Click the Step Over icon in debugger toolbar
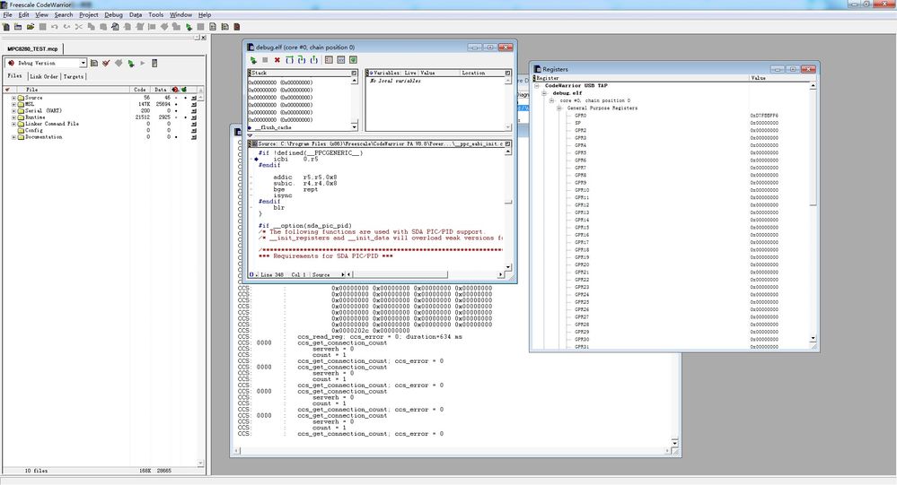The width and height of the screenshot is (897, 485). coord(289,60)
